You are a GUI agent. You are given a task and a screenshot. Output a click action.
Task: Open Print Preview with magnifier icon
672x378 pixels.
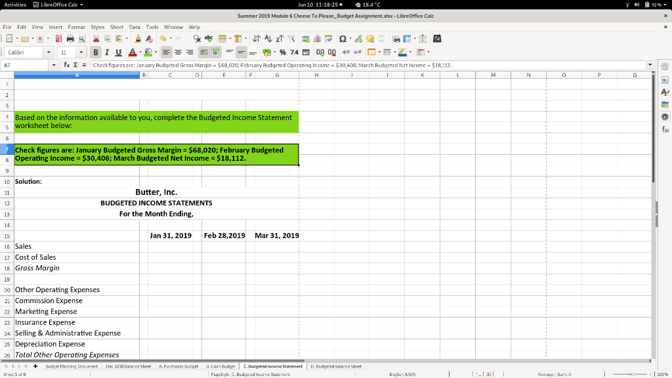[x=82, y=39]
